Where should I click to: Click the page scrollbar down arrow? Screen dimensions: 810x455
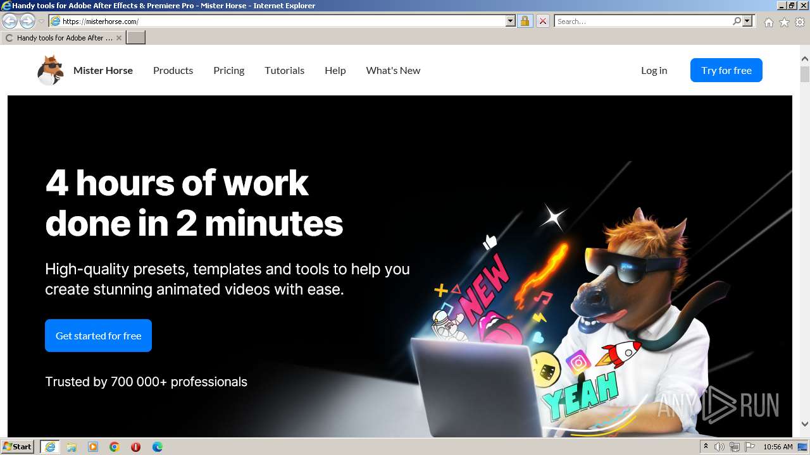(804, 424)
